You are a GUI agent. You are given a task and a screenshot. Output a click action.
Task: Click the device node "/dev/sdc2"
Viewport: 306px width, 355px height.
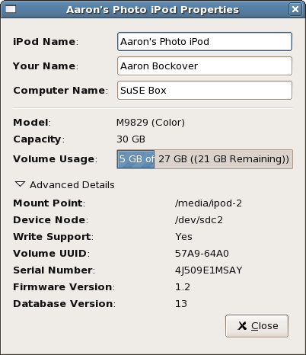[199, 220]
